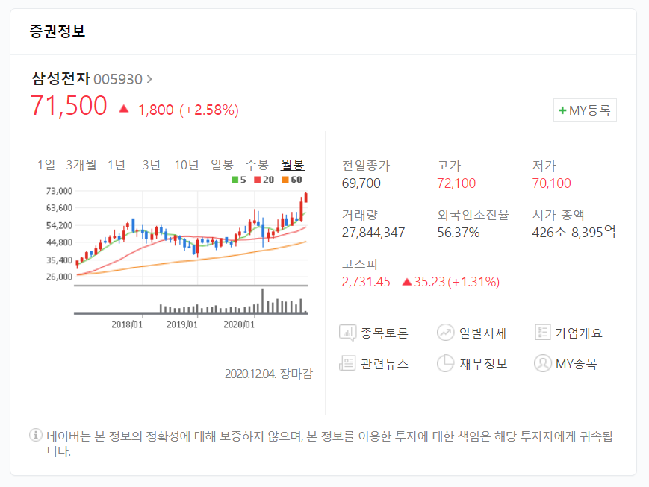649x487 pixels.
Task: Click the 관련뉴스 link text
Action: (x=384, y=364)
